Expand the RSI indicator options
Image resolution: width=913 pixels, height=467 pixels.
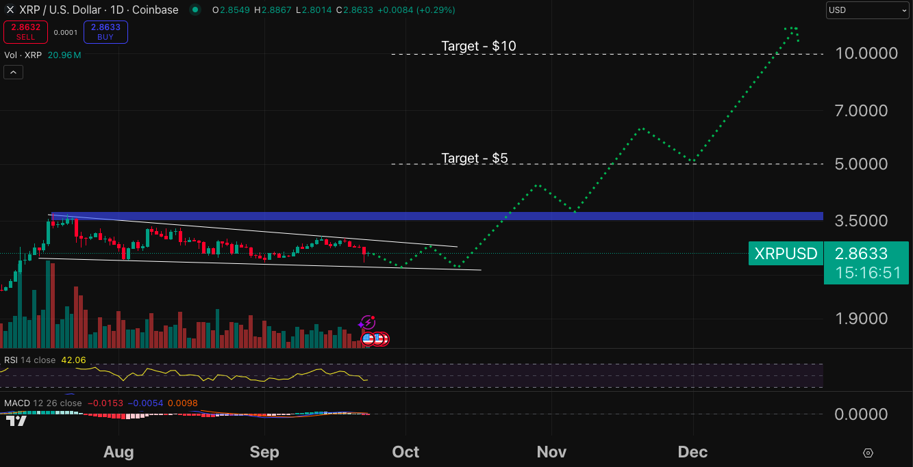point(27,359)
